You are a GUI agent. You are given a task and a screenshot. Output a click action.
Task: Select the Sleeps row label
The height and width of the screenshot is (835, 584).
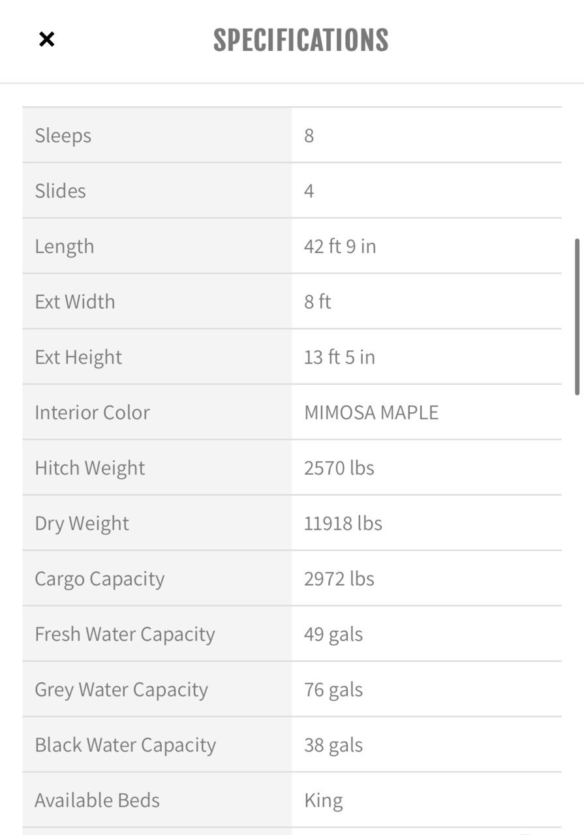(x=63, y=136)
